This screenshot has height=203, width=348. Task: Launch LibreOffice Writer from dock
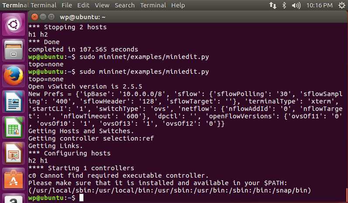[x=14, y=102]
